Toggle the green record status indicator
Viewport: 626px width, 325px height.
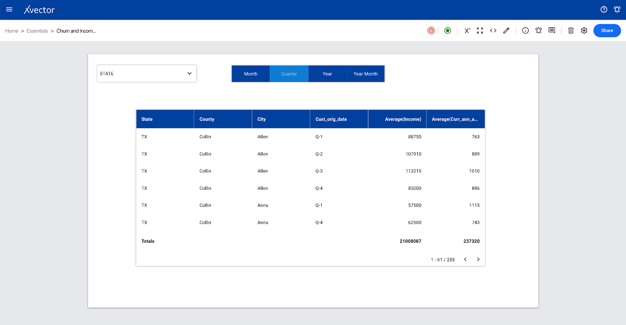448,31
